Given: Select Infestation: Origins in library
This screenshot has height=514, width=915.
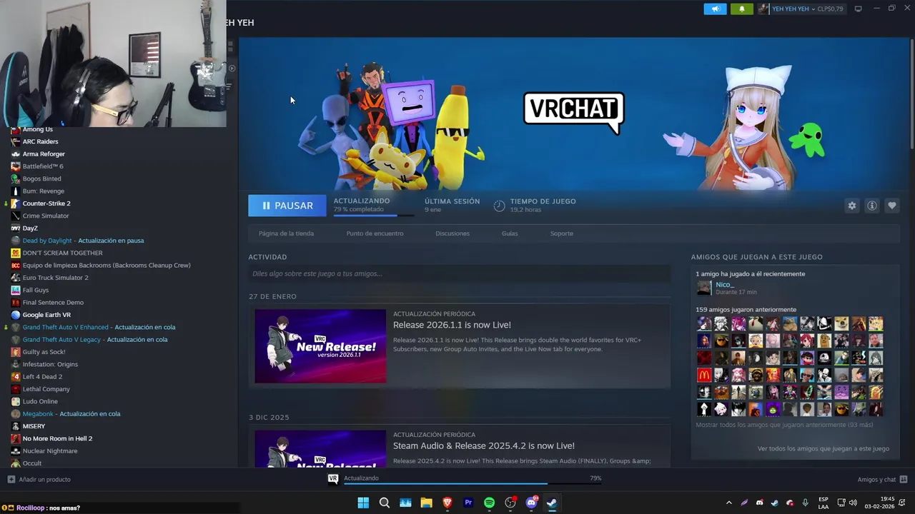Looking at the screenshot, I should coord(50,364).
